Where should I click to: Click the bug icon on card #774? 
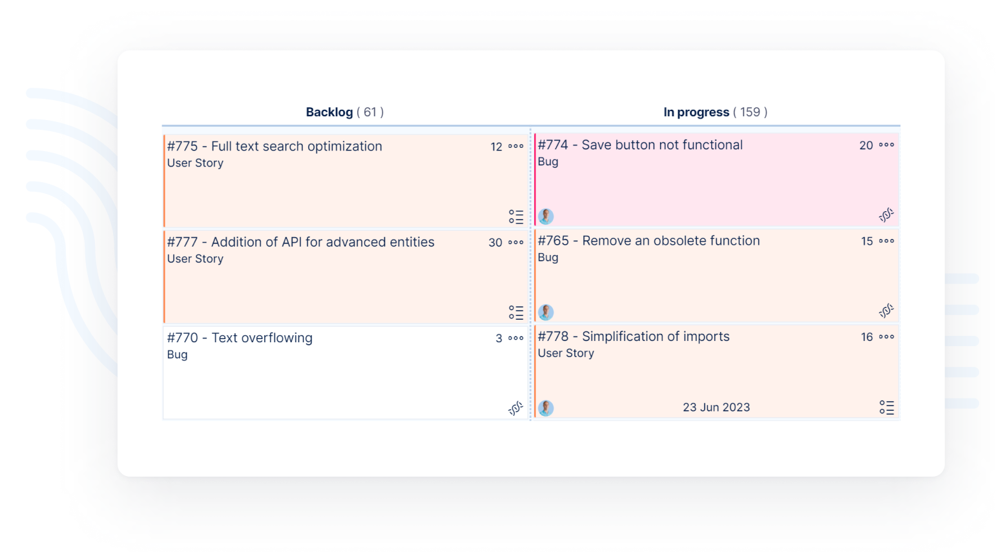click(x=886, y=215)
